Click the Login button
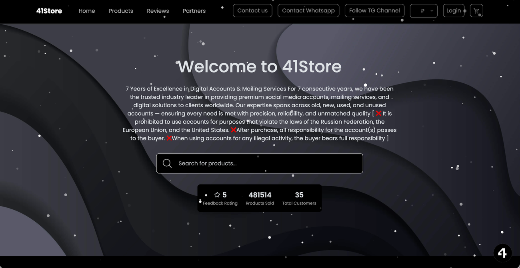 point(454,11)
